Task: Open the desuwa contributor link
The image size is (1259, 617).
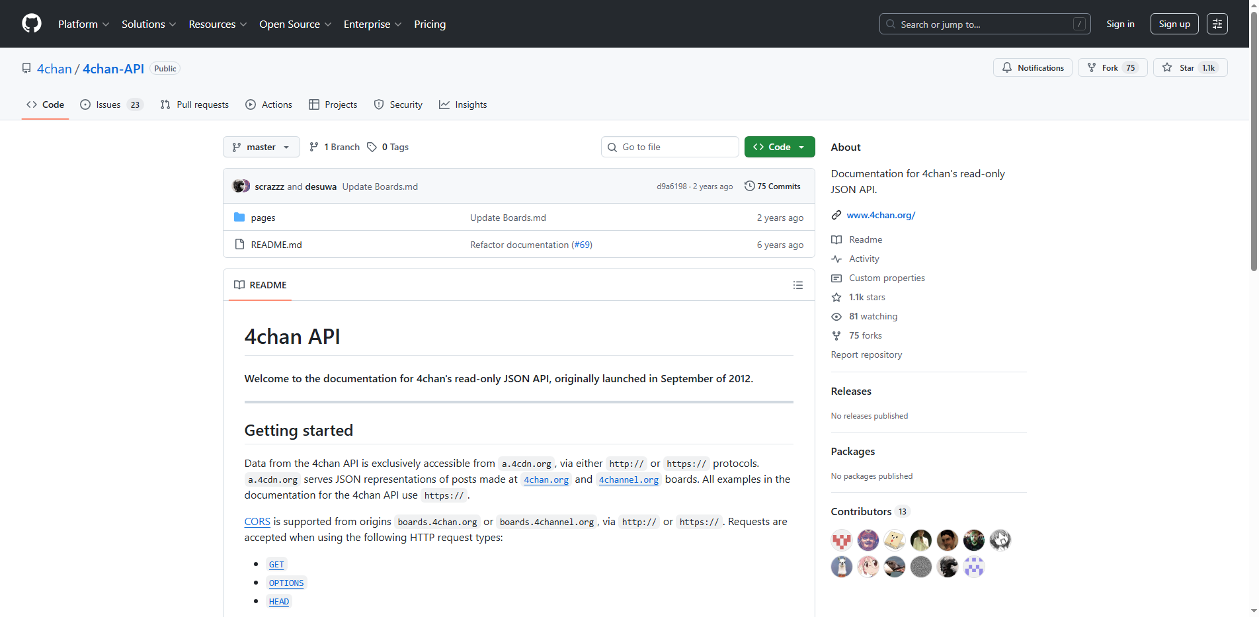Action: pyautogui.click(x=321, y=186)
